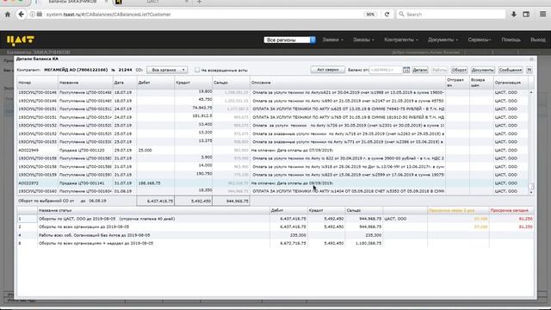The image size is (551, 310).
Task: Switch to the second ЦАСТ browser tab
Action: coord(152,2)
